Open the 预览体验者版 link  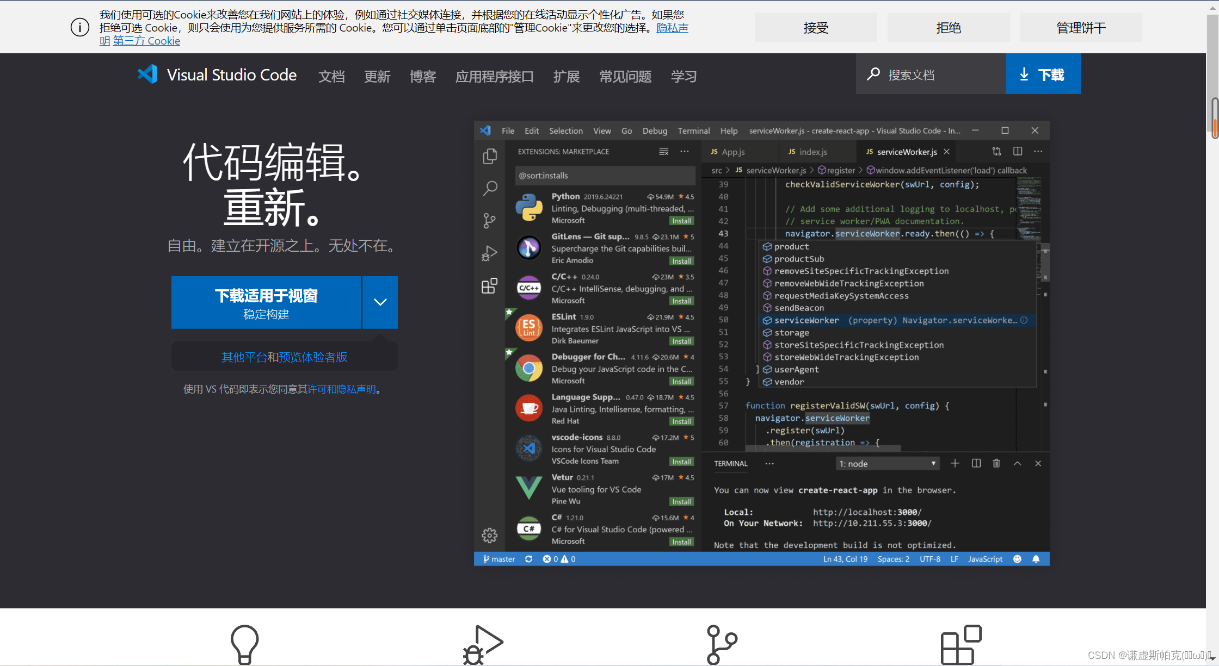(313, 357)
